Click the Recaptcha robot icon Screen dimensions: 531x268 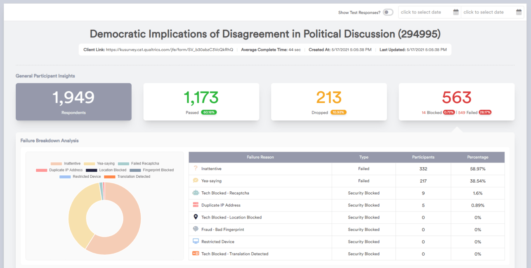click(196, 193)
